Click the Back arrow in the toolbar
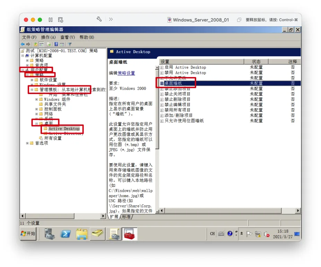Viewport: 321px width, 267px height. point(23,44)
